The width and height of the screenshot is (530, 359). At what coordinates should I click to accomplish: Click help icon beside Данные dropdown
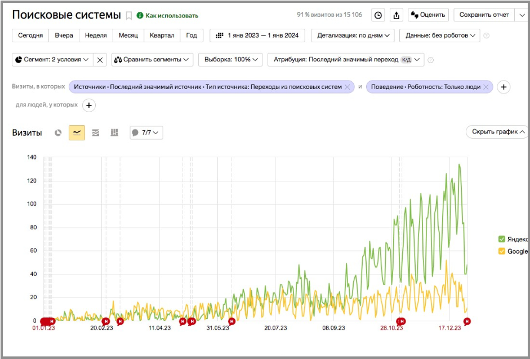(x=487, y=36)
